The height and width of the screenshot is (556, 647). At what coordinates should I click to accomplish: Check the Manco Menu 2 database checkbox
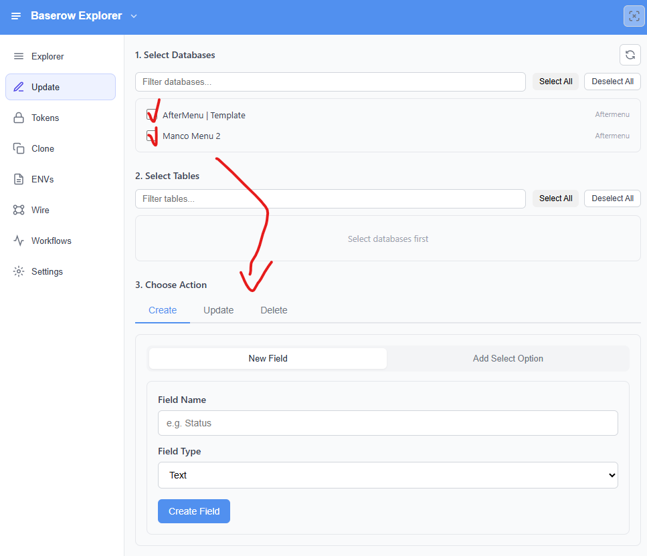click(x=152, y=136)
